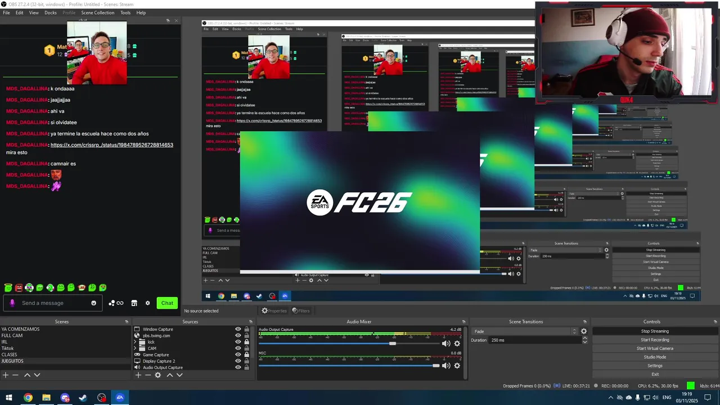Click Start Virtual Camera button
Image resolution: width=720 pixels, height=405 pixels.
click(655, 348)
